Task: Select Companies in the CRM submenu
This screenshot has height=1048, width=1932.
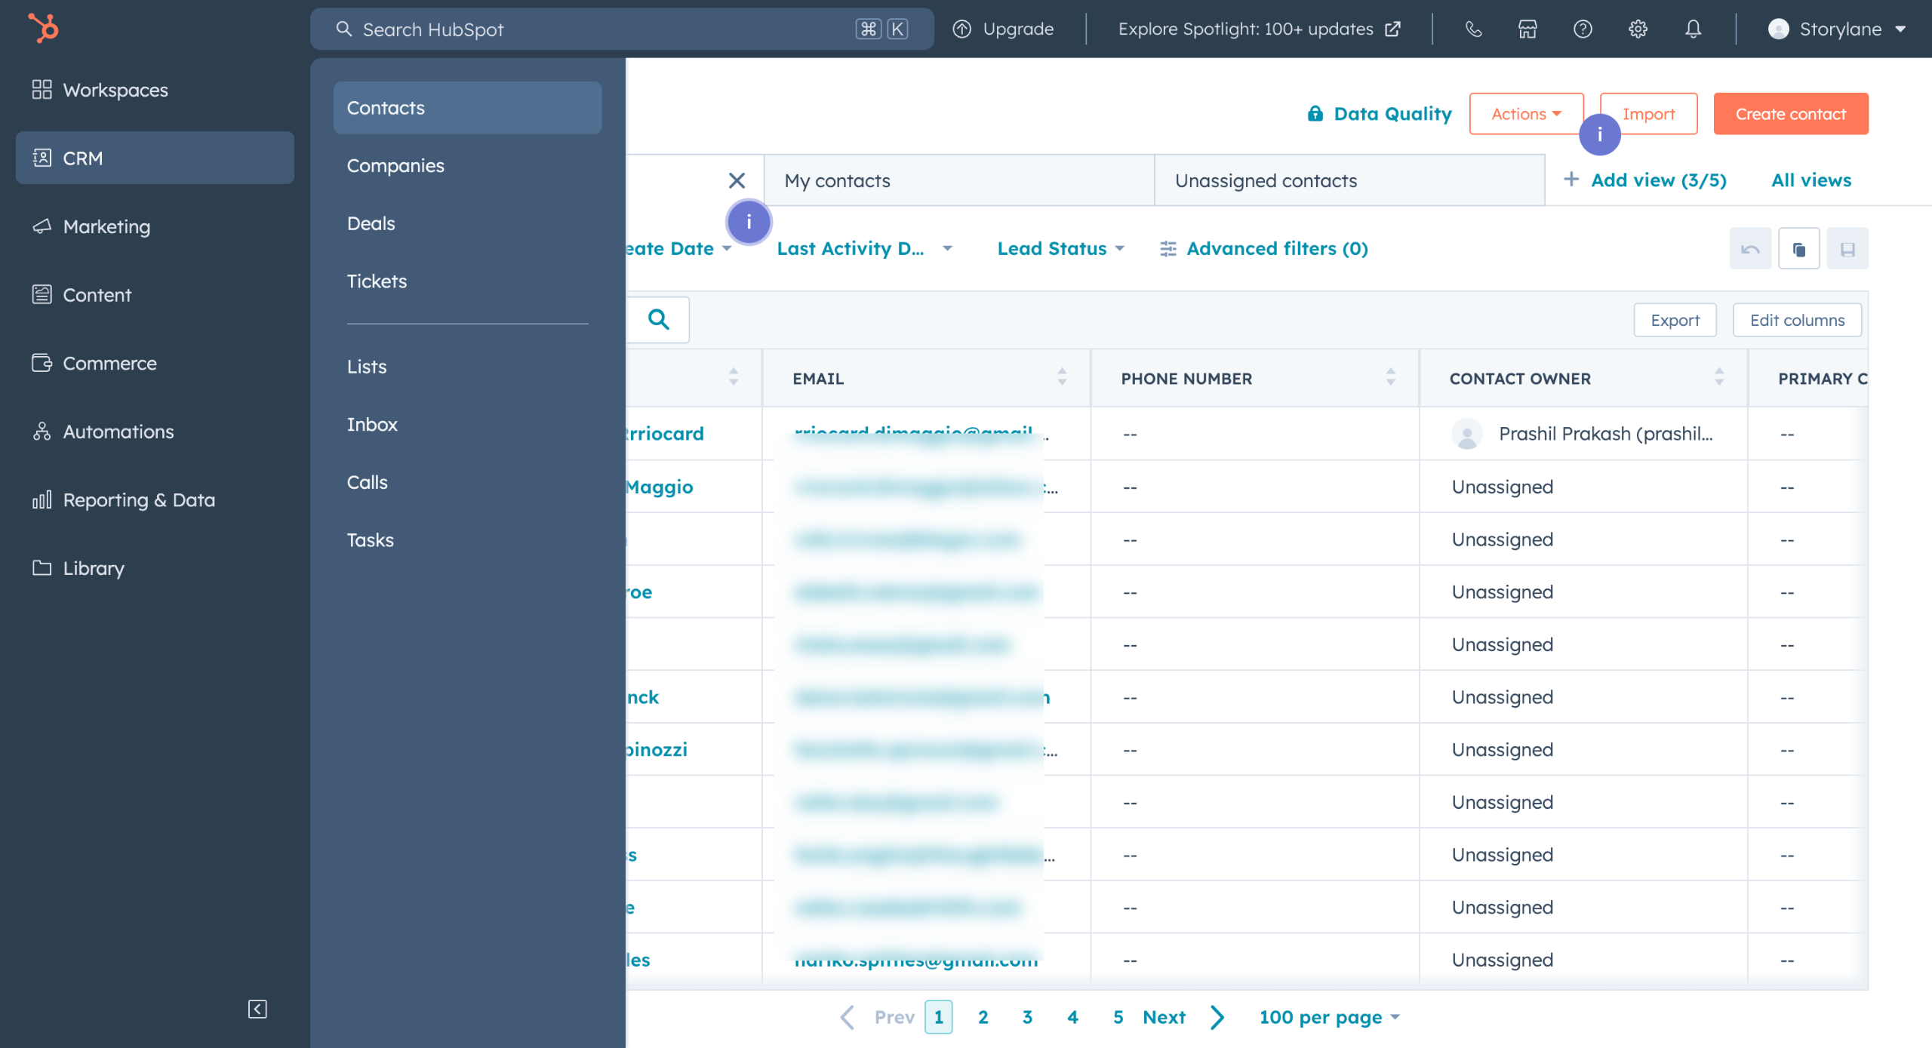Action: [x=395, y=166]
